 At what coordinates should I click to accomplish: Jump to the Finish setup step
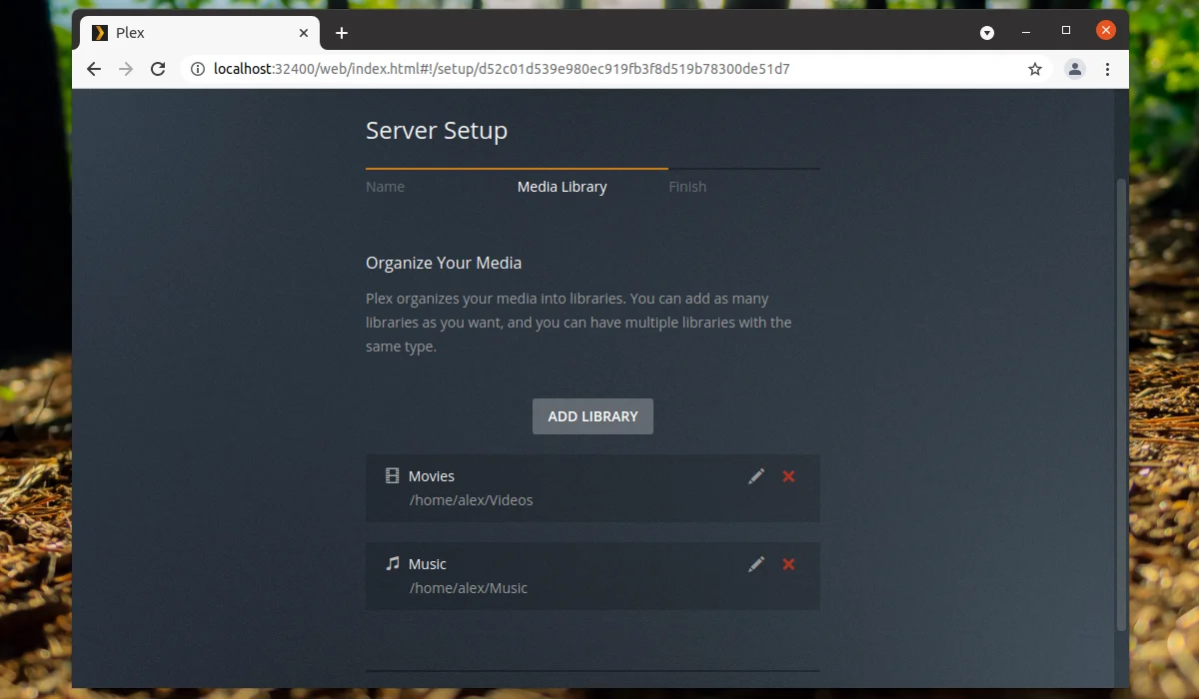coord(687,187)
